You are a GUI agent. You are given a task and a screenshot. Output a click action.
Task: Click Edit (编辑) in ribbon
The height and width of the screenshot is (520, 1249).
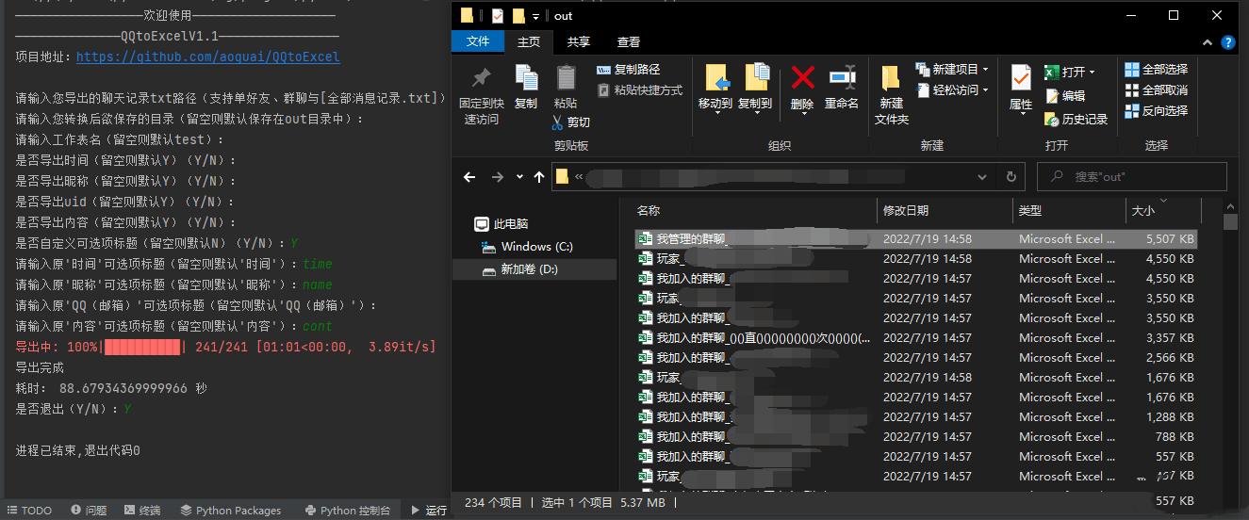1065,96
